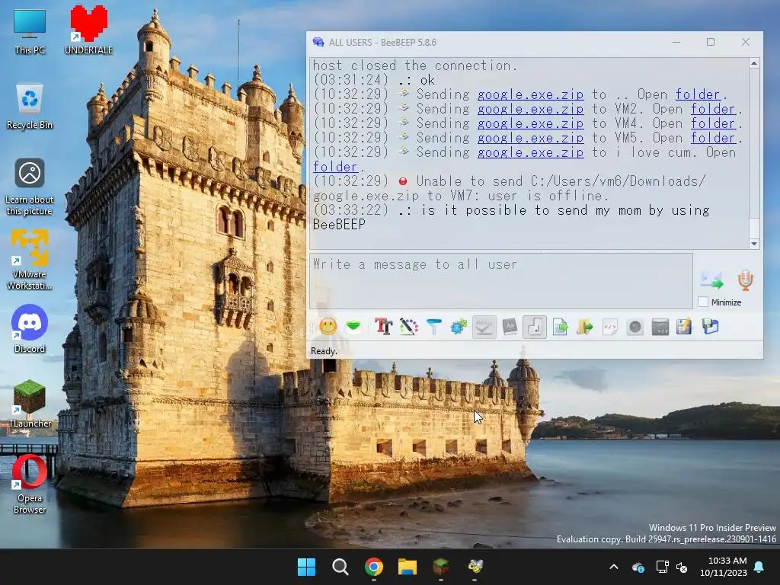Click google.exe.zip link on the first Sending line
Image resolution: width=780 pixels, height=585 pixels.
point(530,94)
